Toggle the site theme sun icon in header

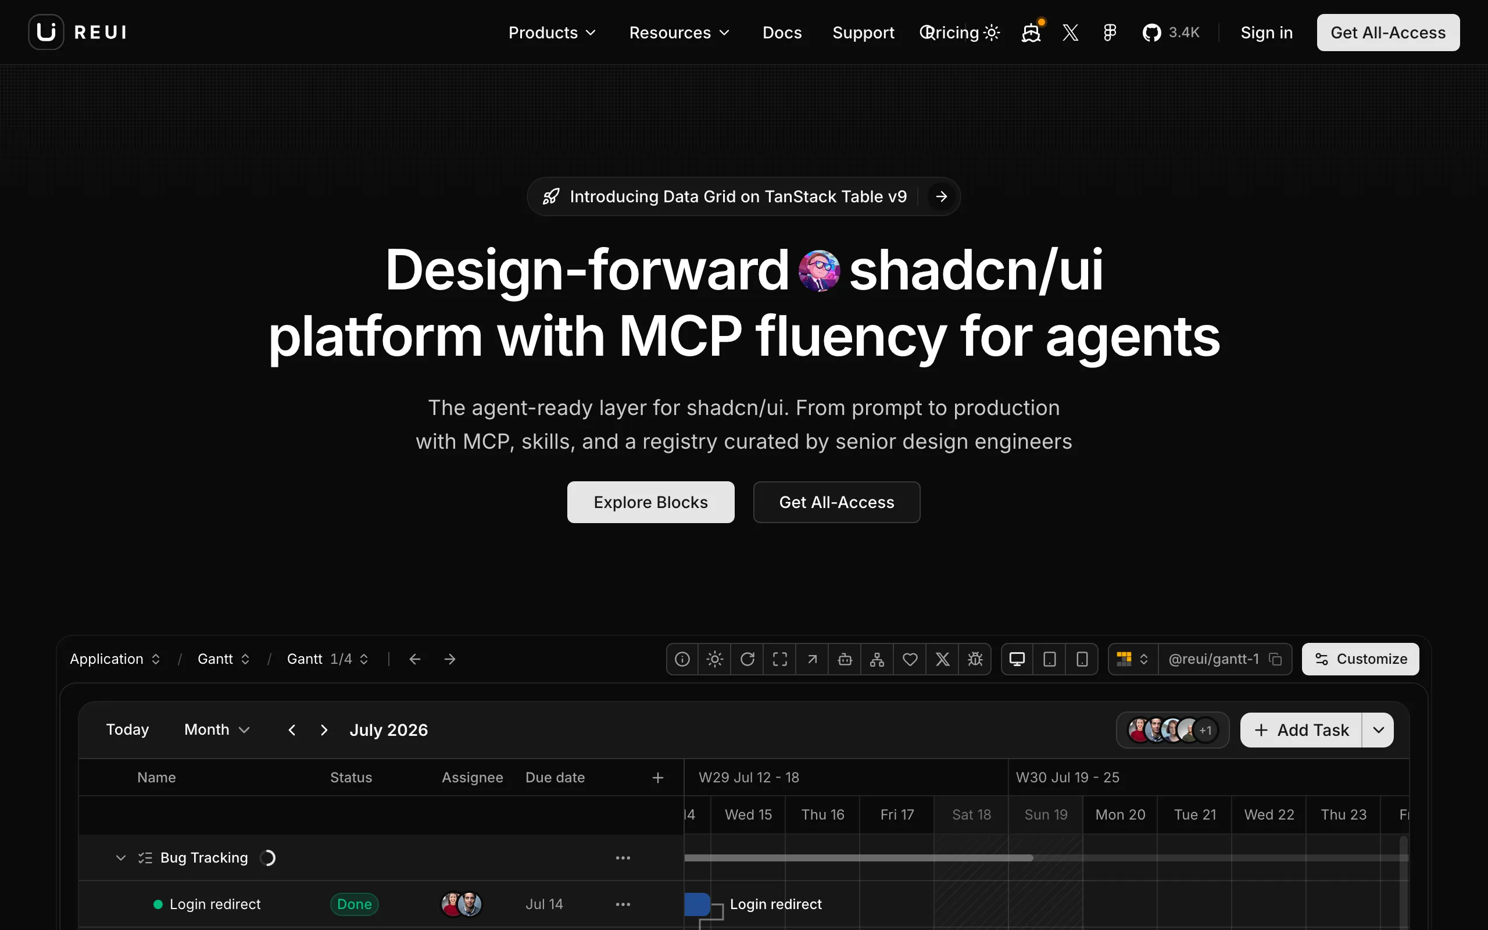click(x=992, y=33)
